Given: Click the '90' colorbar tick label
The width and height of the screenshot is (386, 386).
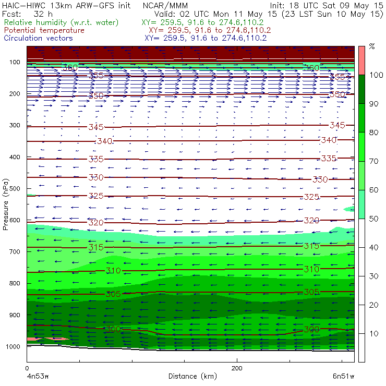Looking at the screenshot, I should [373, 104].
